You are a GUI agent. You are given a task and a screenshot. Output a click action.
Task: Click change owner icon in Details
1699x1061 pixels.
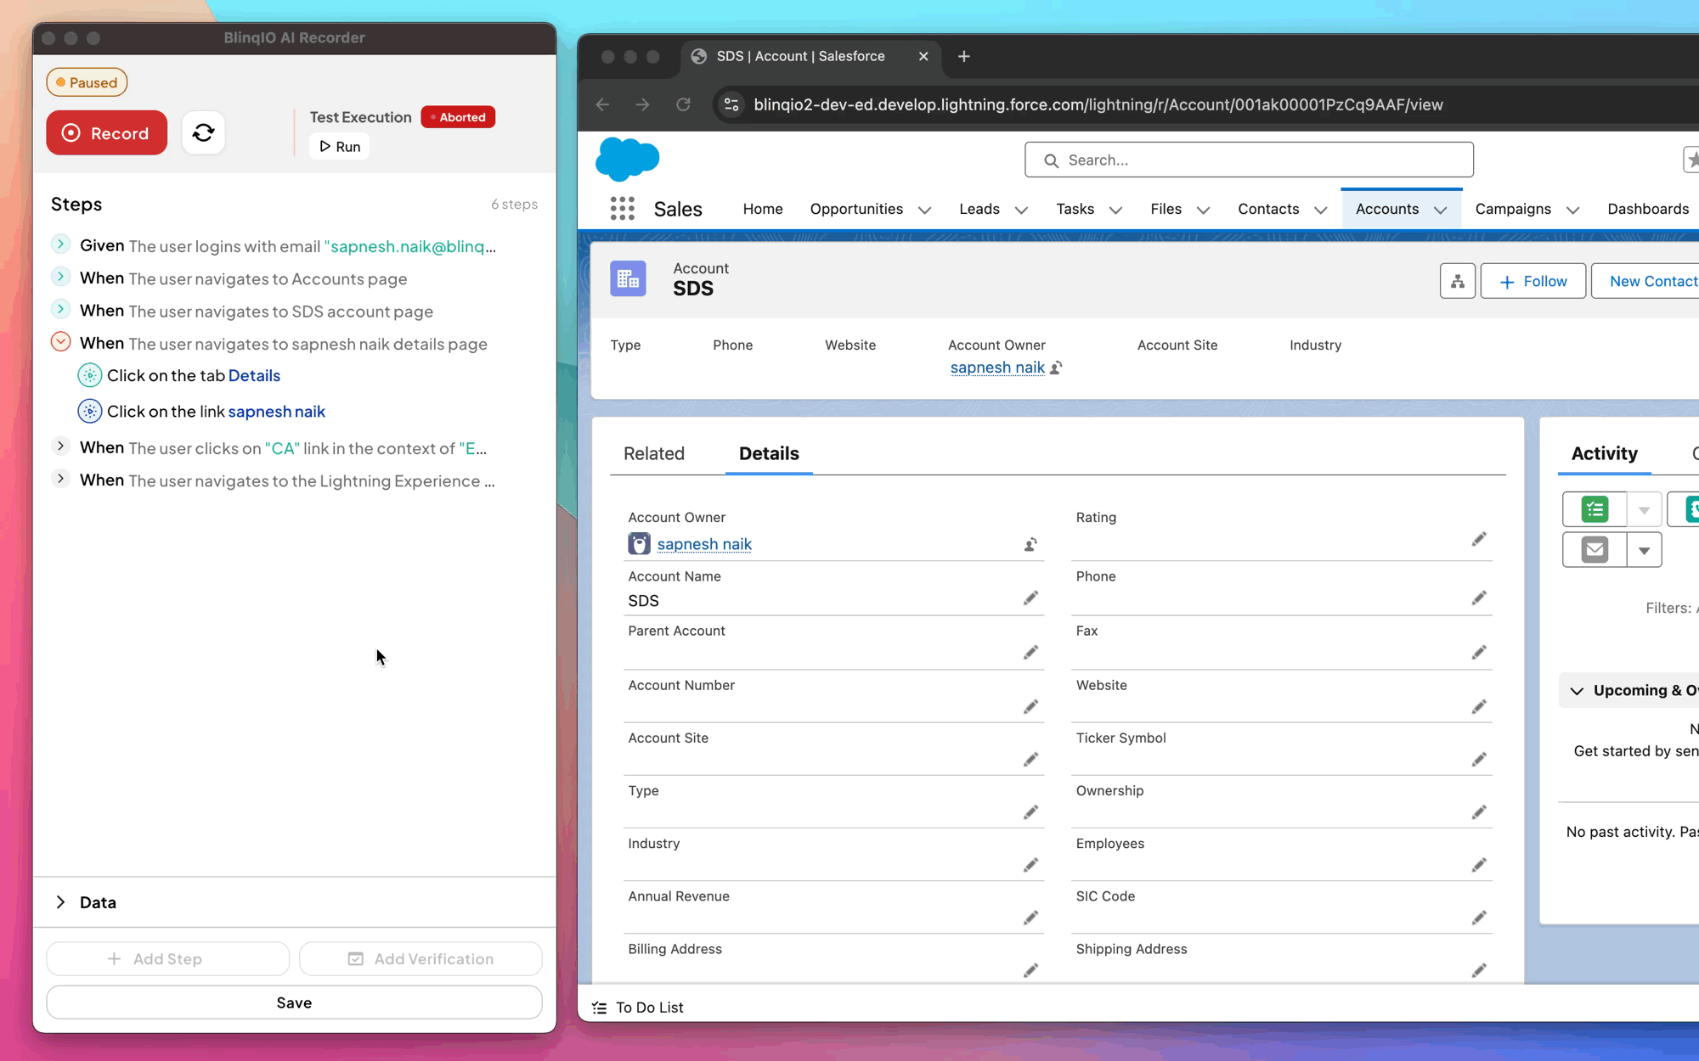click(x=1030, y=545)
